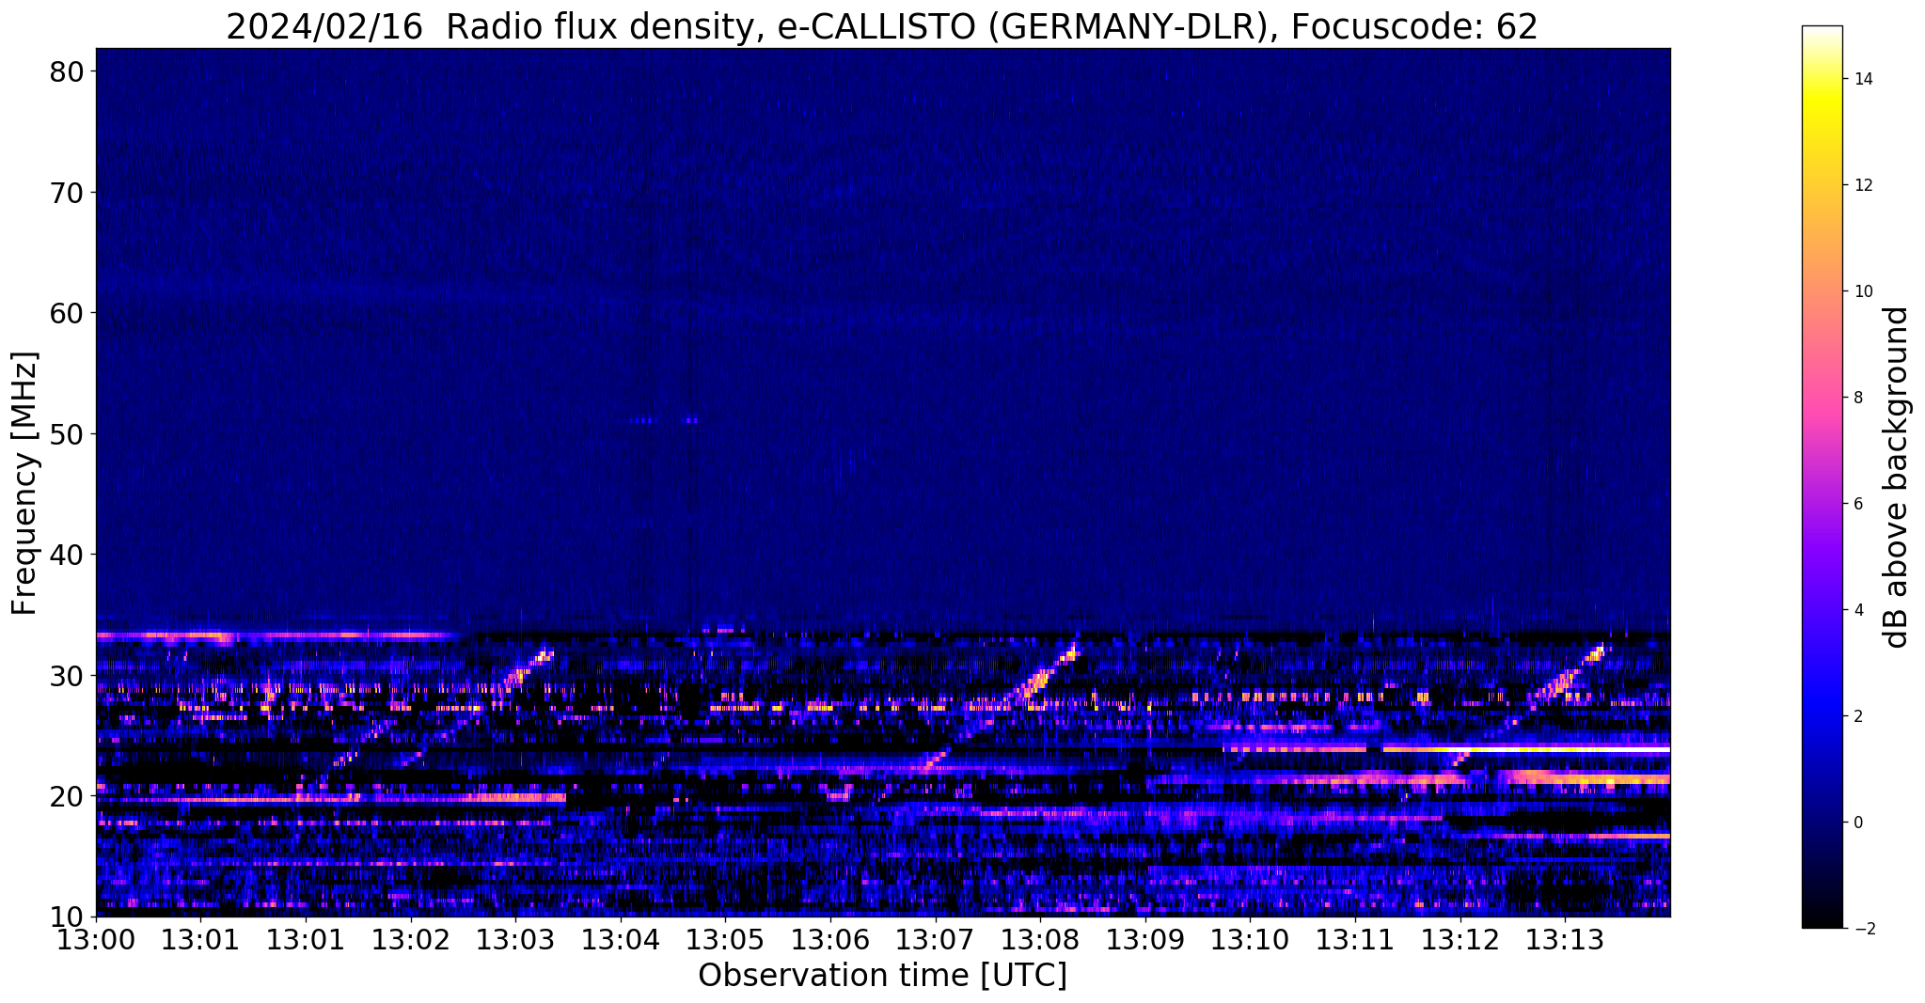Image resolution: width=1925 pixels, height=1003 pixels.
Task: Click the color gradient bar beside the plot
Action: pyautogui.click(x=1822, y=477)
